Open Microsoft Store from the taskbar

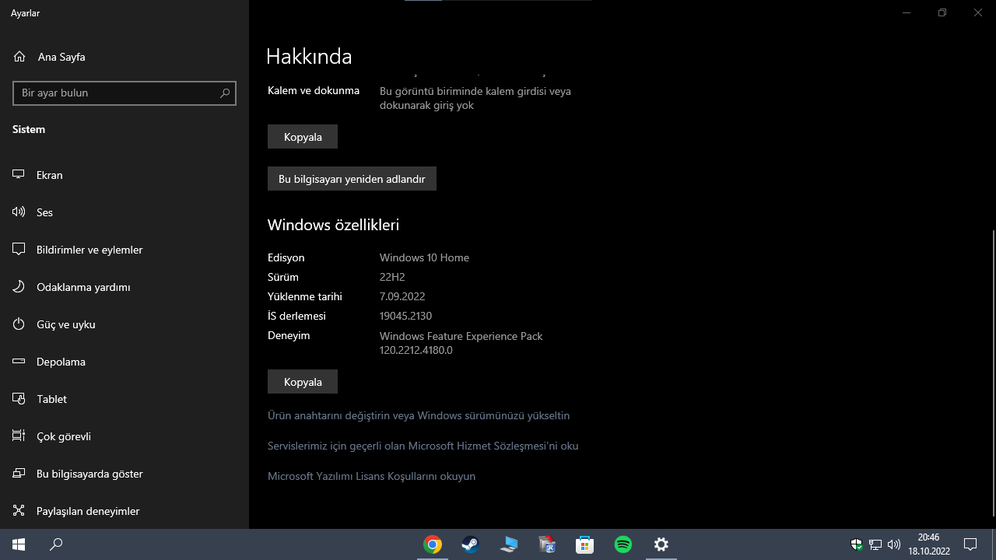[585, 544]
